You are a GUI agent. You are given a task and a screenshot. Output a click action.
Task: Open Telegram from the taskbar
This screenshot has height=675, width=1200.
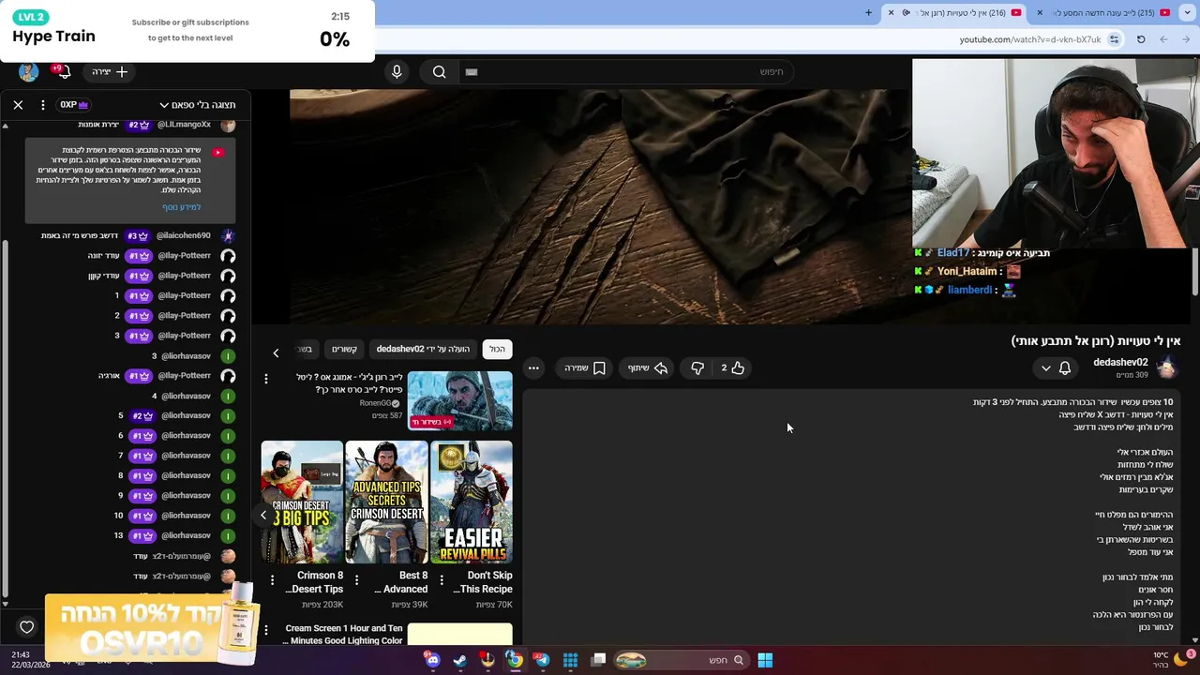click(x=542, y=660)
